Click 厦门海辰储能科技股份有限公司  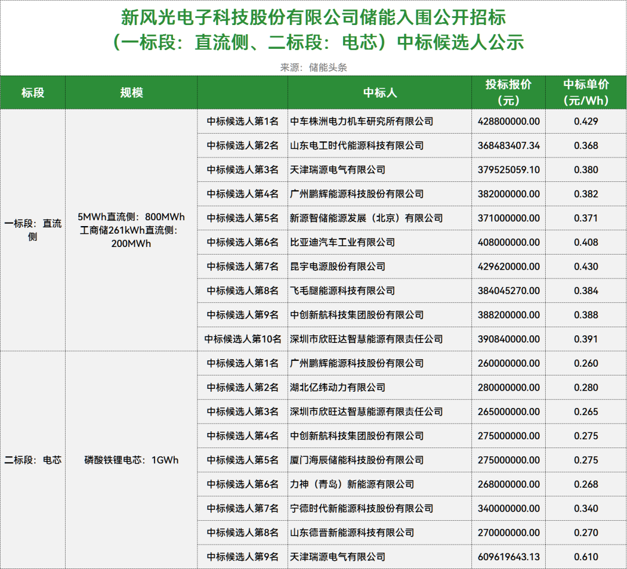356,460
